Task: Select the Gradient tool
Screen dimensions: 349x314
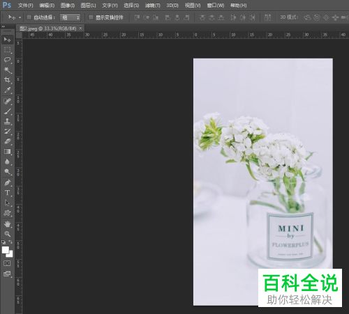Action: (x=7, y=152)
